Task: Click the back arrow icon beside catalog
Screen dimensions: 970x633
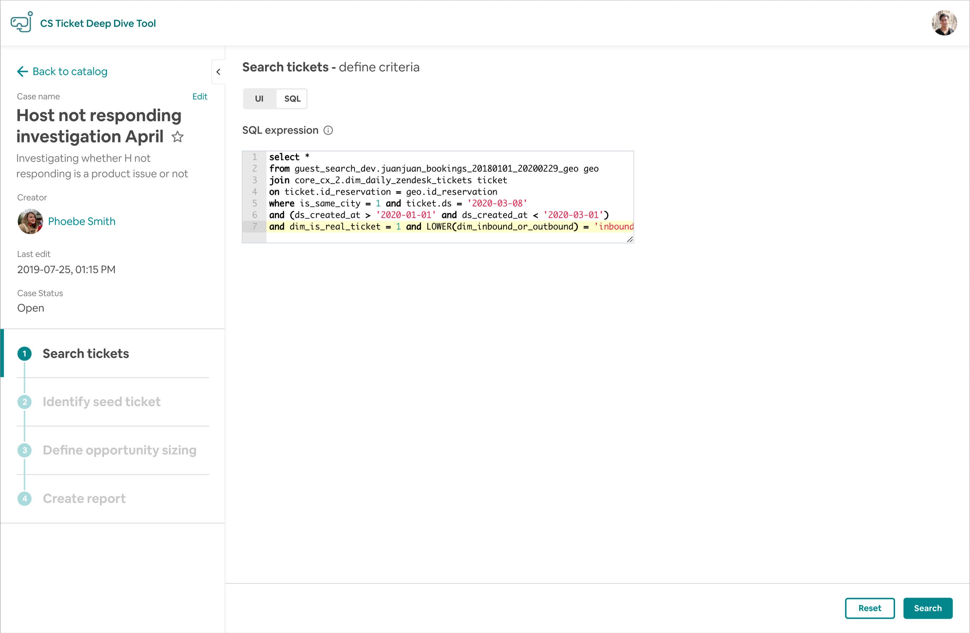Action: pyautogui.click(x=23, y=72)
